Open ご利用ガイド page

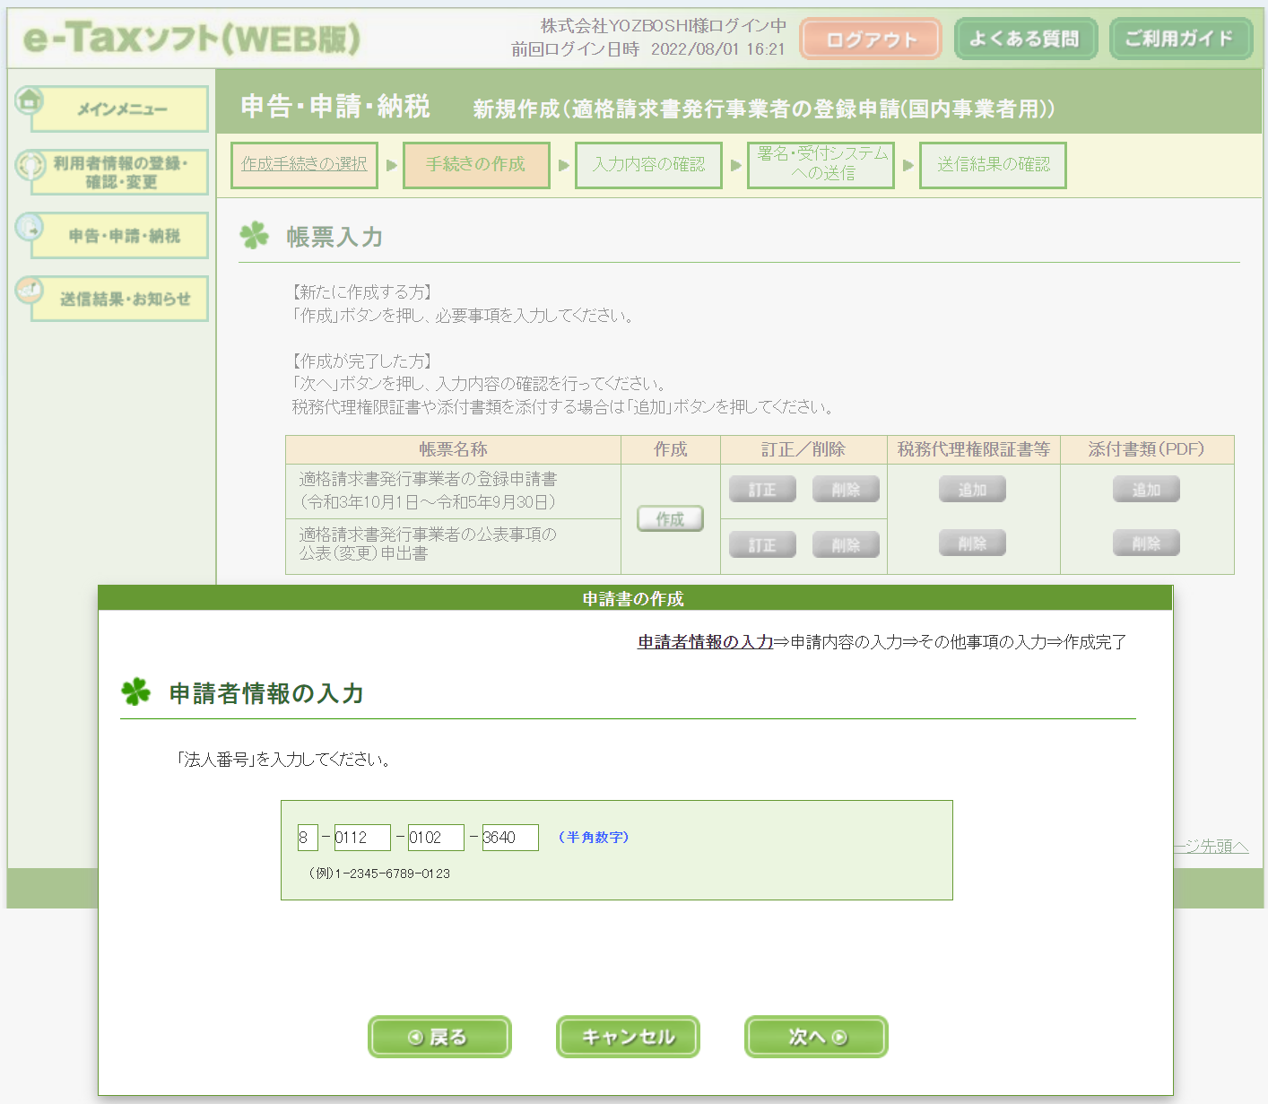(1180, 39)
